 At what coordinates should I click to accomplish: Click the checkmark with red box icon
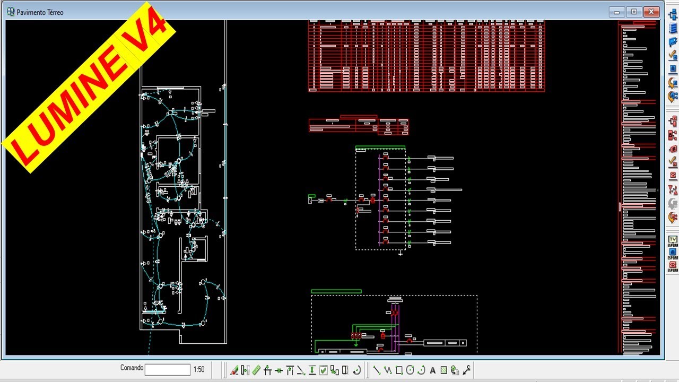pos(673,162)
